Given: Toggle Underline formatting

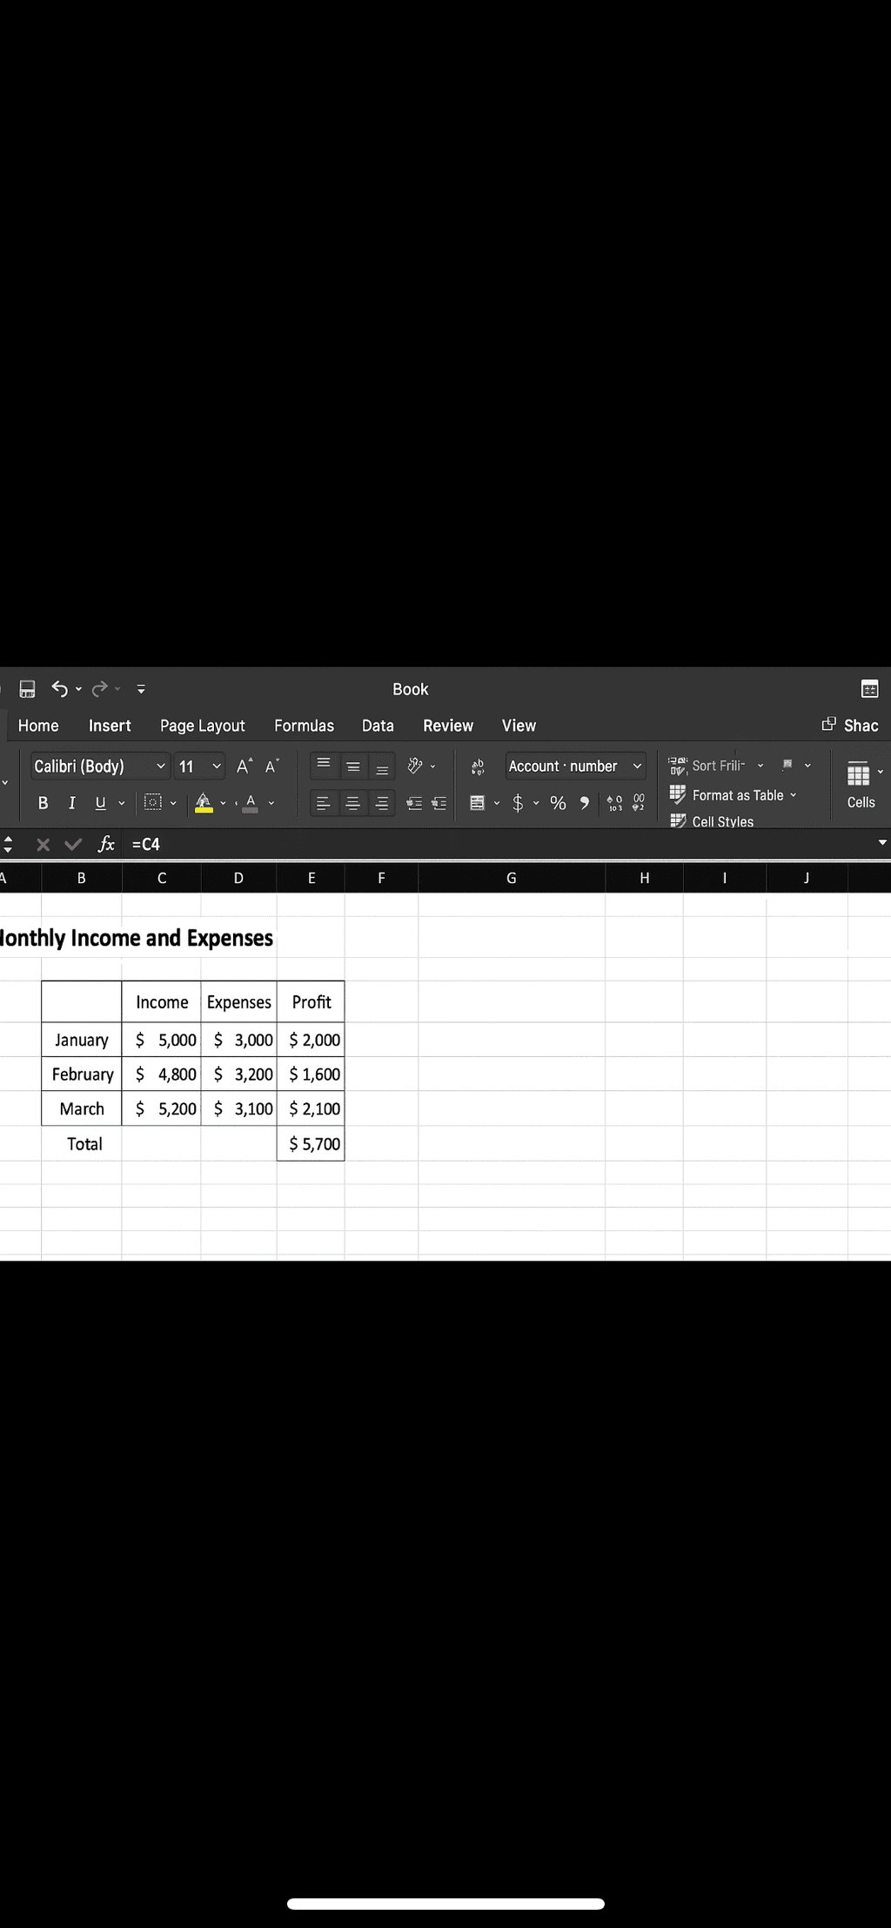Looking at the screenshot, I should click(100, 802).
